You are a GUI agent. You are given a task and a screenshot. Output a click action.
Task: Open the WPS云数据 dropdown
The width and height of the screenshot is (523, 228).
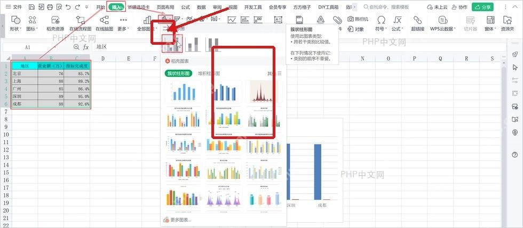pos(442,23)
